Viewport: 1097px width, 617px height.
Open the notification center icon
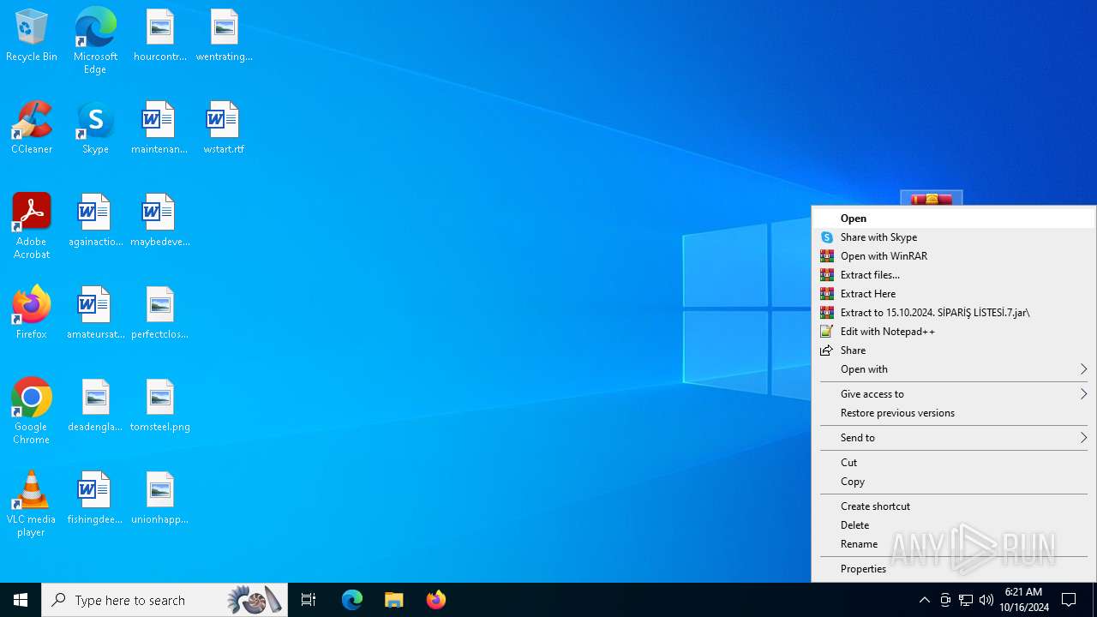(x=1069, y=600)
